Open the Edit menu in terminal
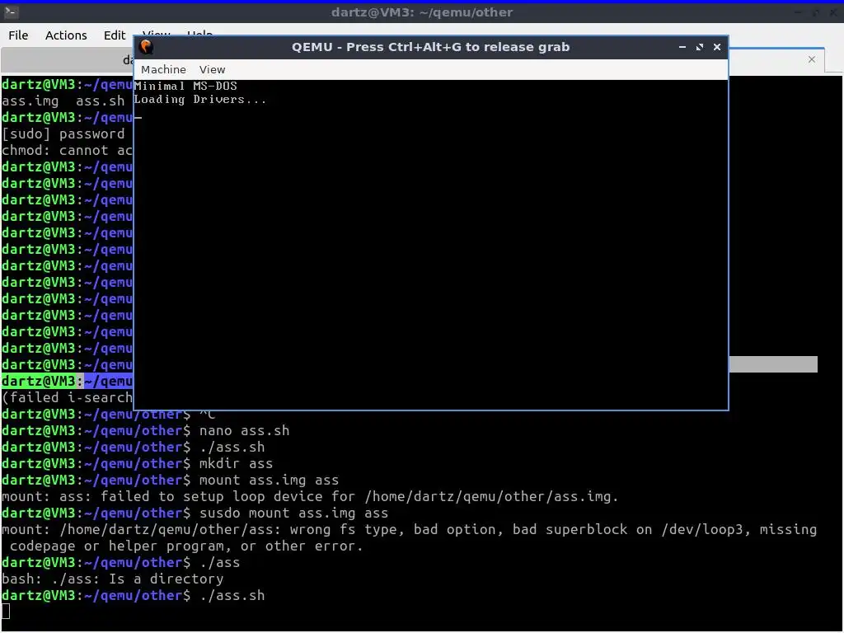The height and width of the screenshot is (633, 844). (x=114, y=35)
